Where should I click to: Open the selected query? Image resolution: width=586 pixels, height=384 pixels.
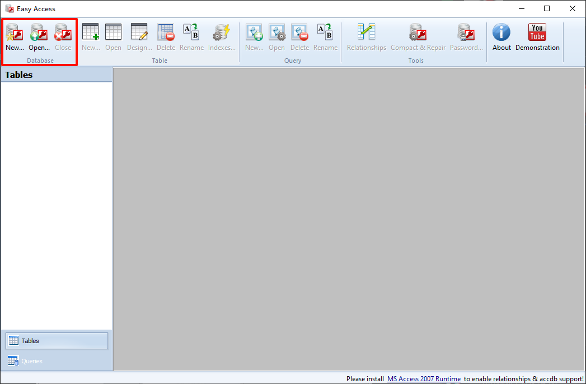click(x=276, y=37)
